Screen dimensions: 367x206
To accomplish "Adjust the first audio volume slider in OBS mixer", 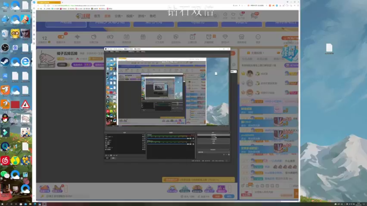I will coord(167,139).
